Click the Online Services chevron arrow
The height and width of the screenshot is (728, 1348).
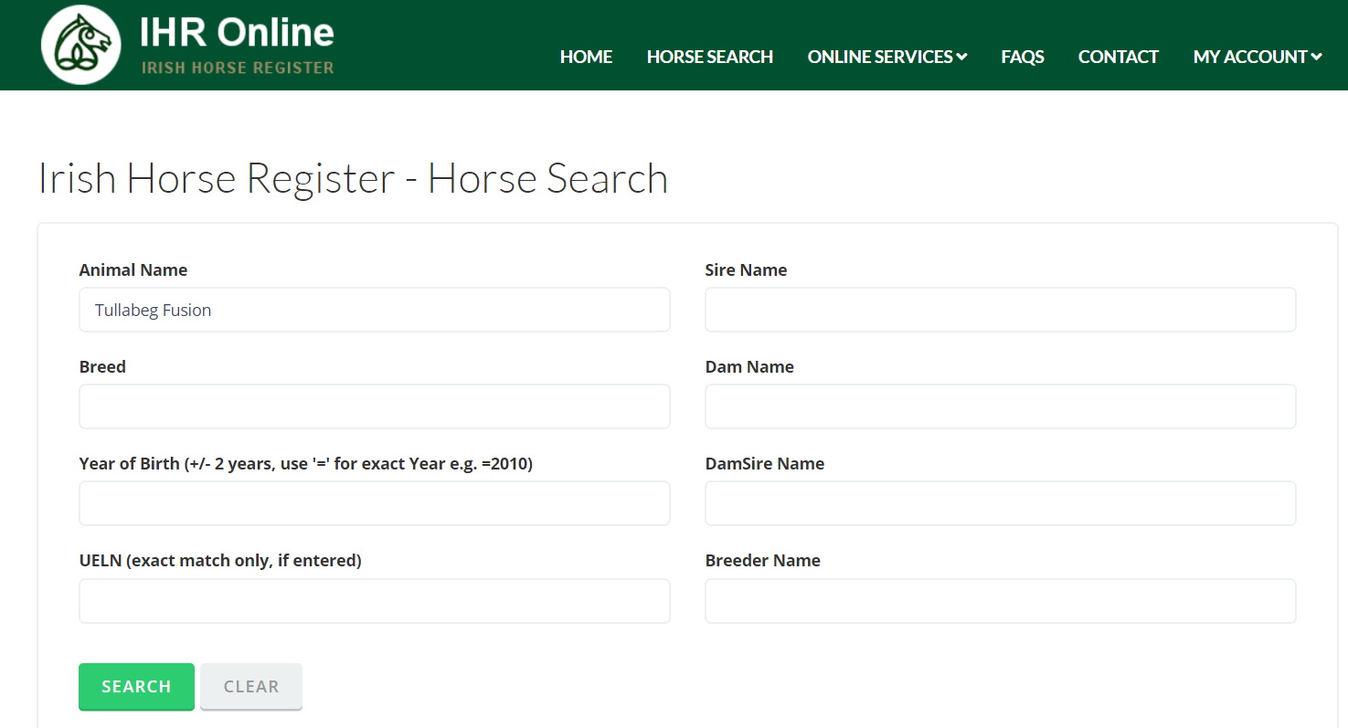(x=961, y=58)
